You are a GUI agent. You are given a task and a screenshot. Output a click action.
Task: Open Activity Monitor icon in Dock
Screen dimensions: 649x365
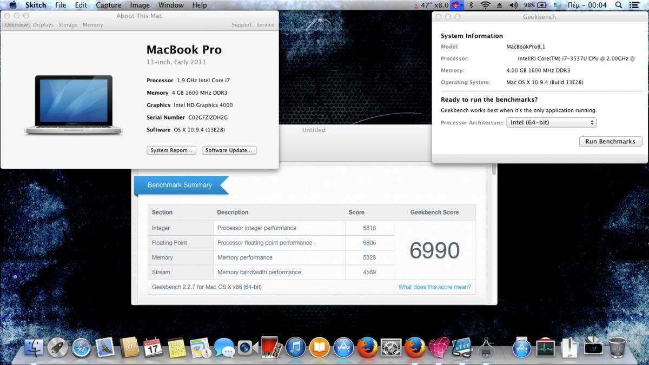coord(545,347)
